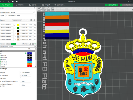133x100 pixels.
Task: Click the Print plate button
Action: (x=127, y=5)
